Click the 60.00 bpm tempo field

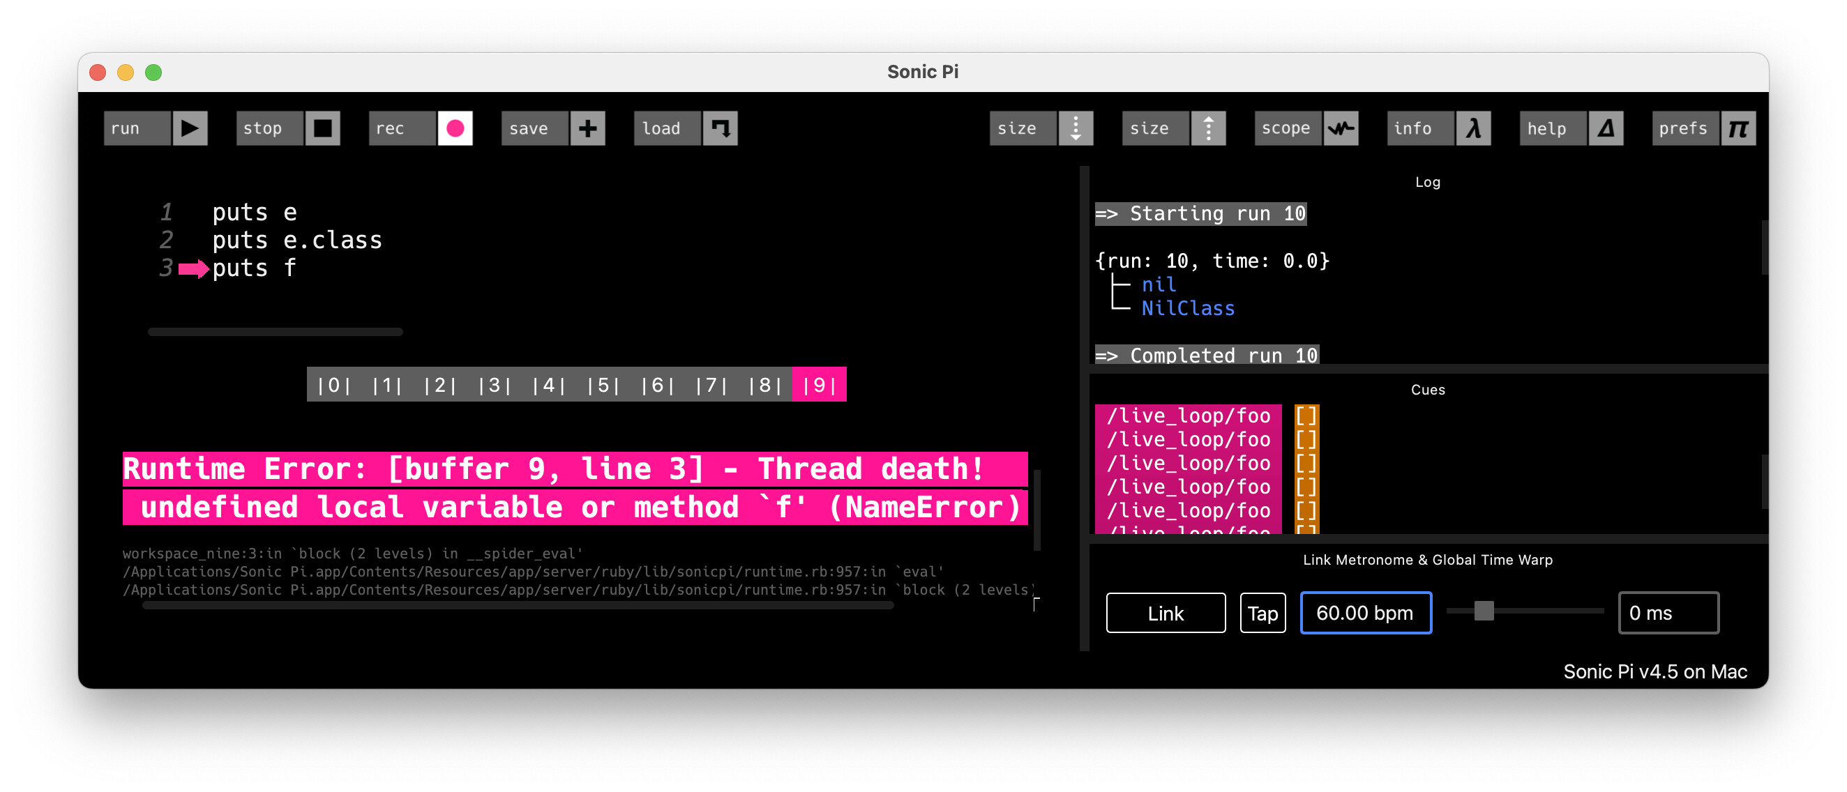(1365, 613)
